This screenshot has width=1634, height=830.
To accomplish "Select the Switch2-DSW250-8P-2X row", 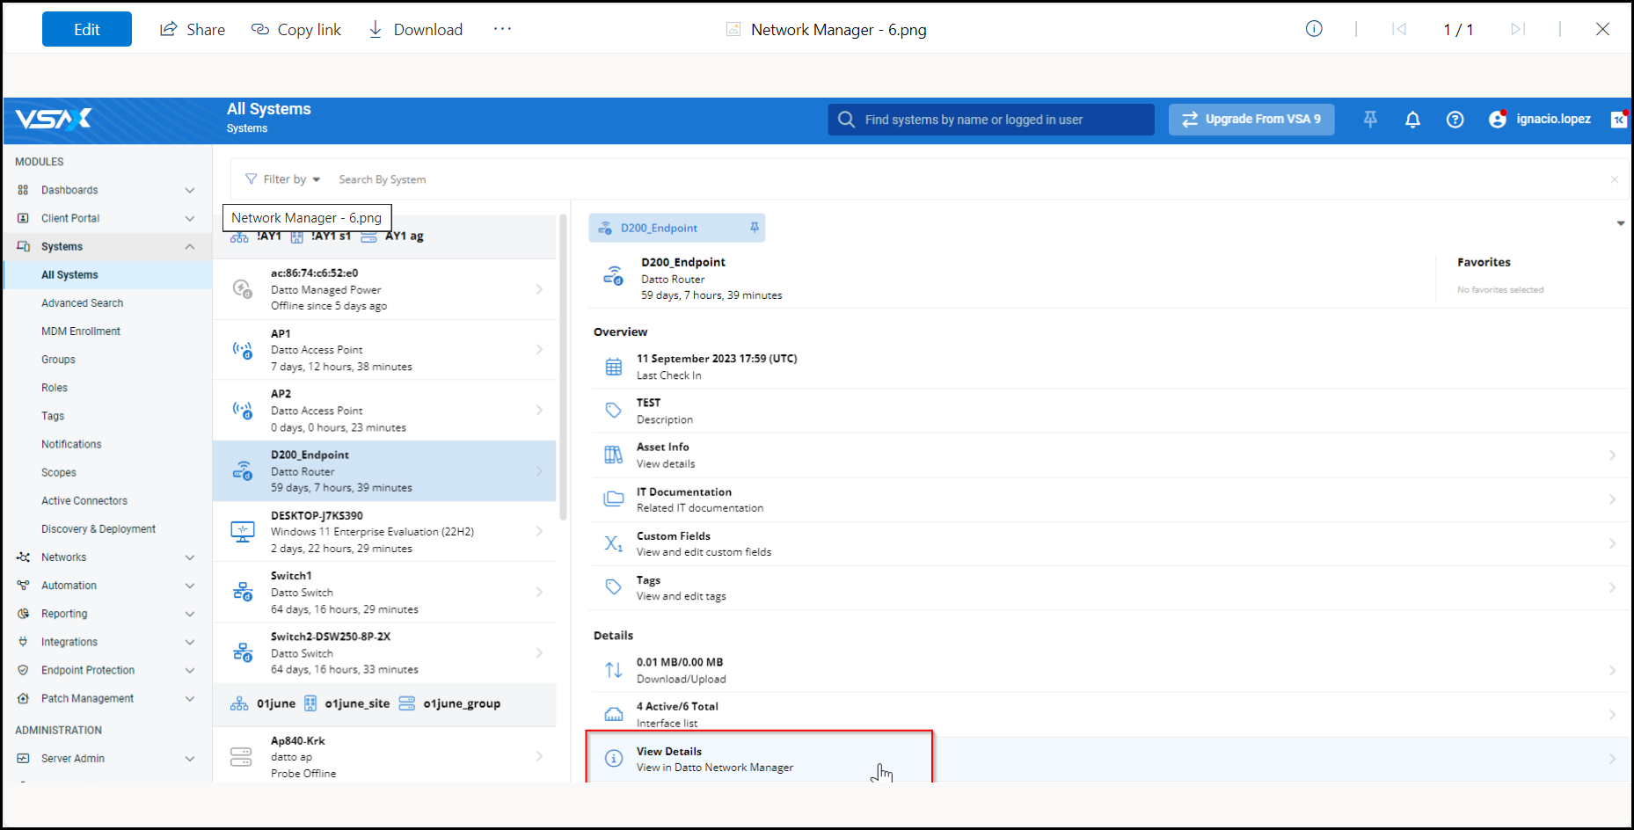I will click(384, 653).
